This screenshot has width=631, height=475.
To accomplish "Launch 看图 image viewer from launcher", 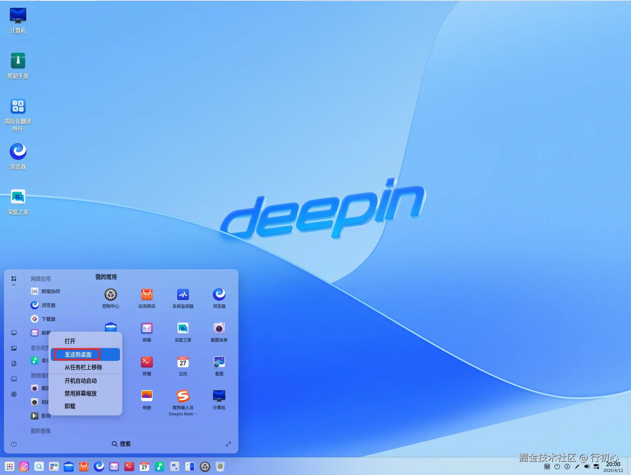I will (x=219, y=366).
